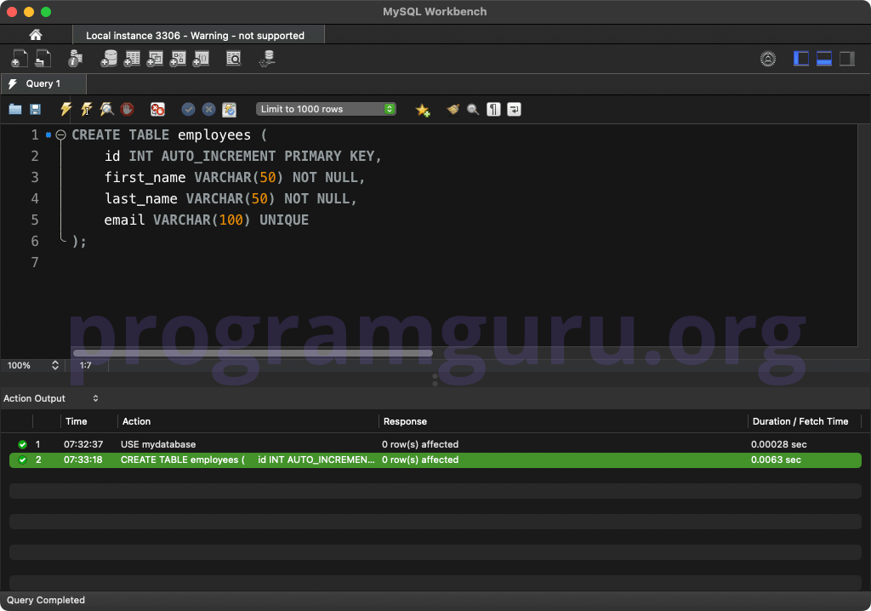Open the object inspector icon
The image size is (871, 611).
[x=75, y=59]
